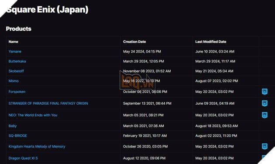
Task: Select the Last Modified Date column header
Action: [211, 42]
